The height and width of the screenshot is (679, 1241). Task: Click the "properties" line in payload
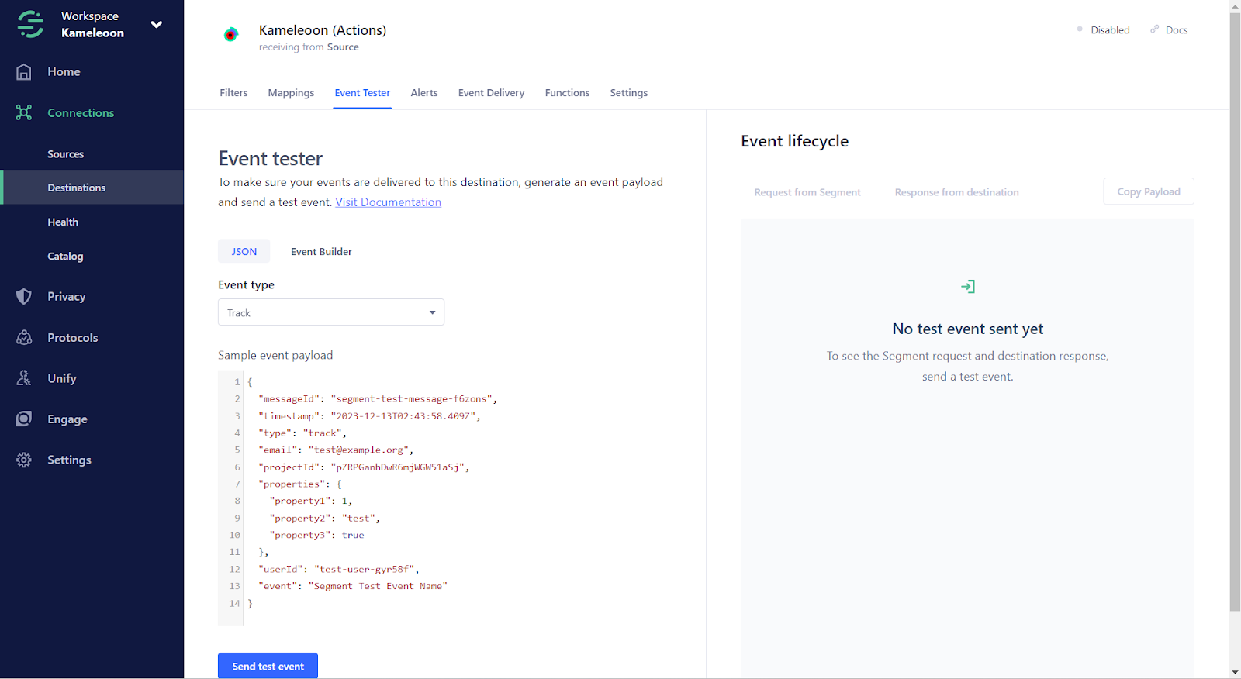[299, 484]
